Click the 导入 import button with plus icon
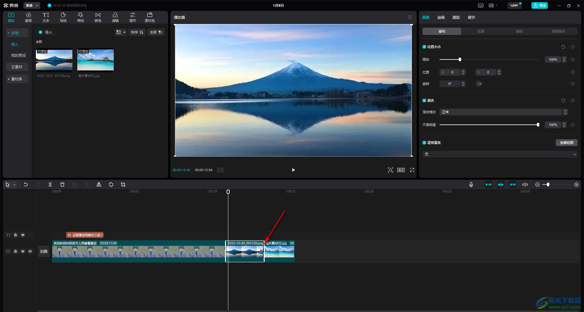Viewport: 584px width, 312px height. coord(46,32)
